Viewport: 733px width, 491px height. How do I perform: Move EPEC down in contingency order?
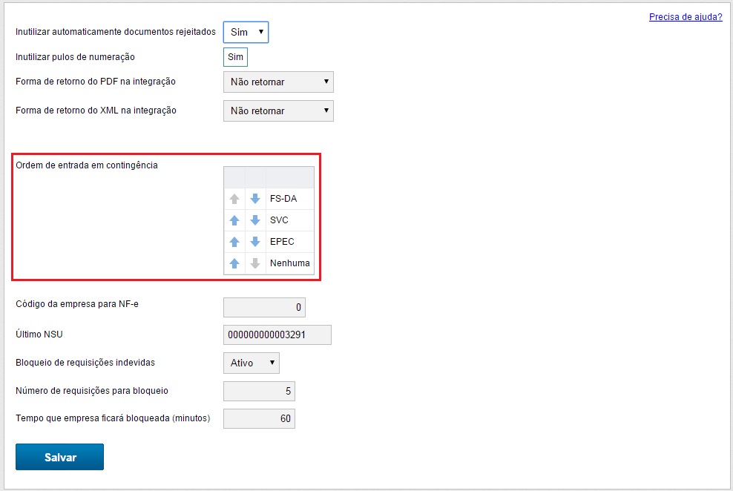[x=255, y=242]
